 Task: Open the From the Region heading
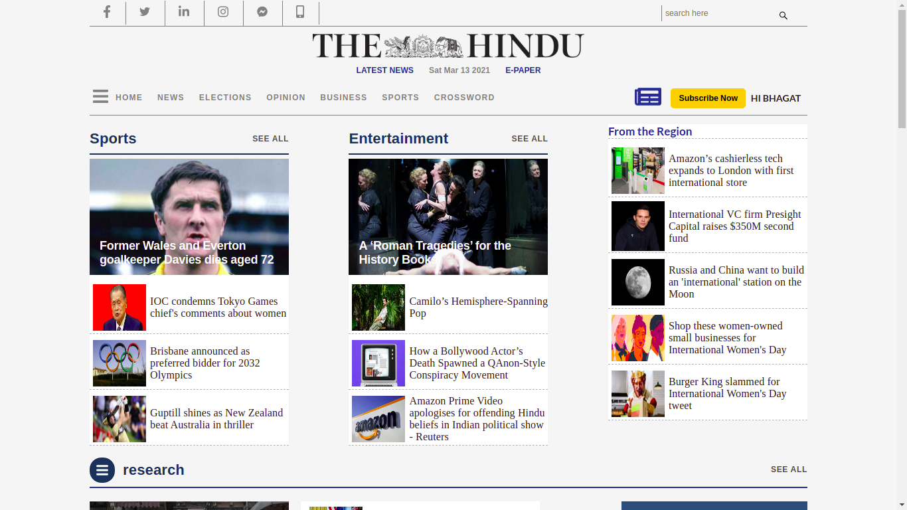tap(650, 131)
